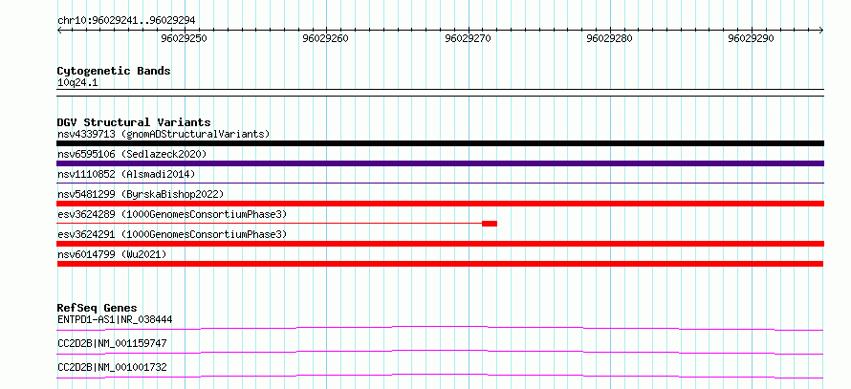
Task: Click the red nsv6014799 variant bar
Action: pyautogui.click(x=440, y=264)
